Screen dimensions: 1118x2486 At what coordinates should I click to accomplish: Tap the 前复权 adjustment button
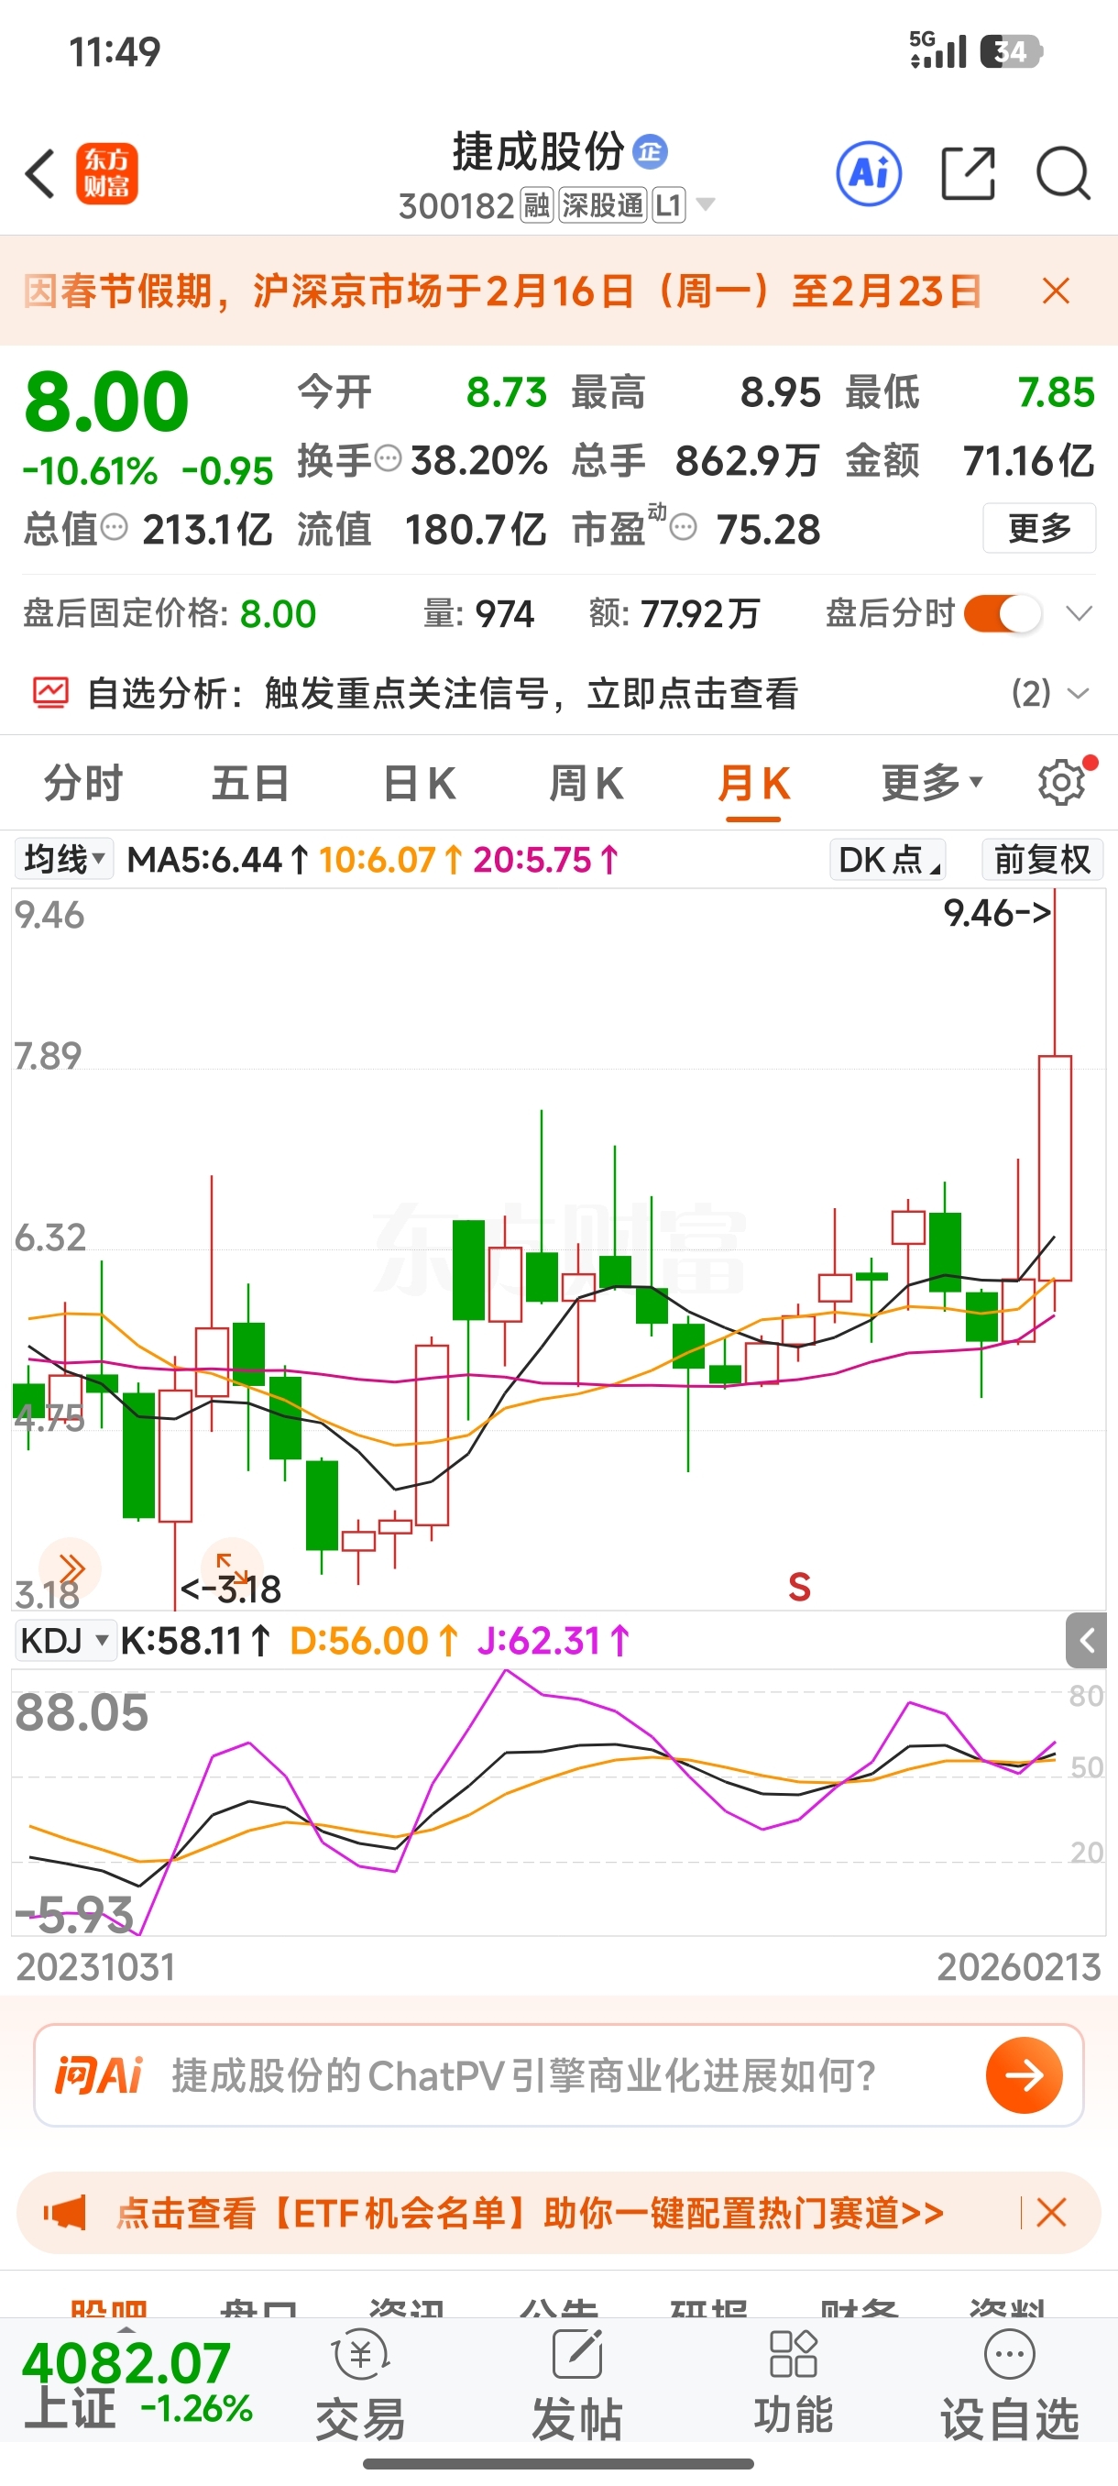1042,859
